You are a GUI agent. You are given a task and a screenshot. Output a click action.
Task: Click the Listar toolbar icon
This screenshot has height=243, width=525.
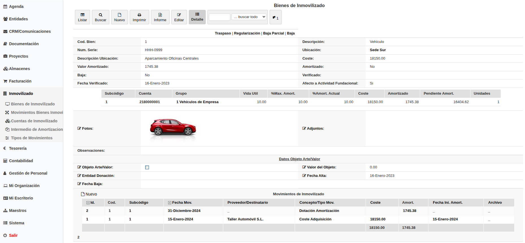(83, 17)
